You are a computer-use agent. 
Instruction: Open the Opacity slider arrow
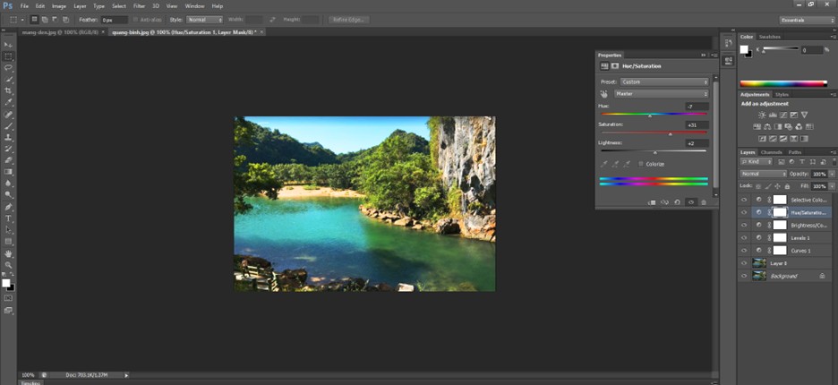(832, 175)
